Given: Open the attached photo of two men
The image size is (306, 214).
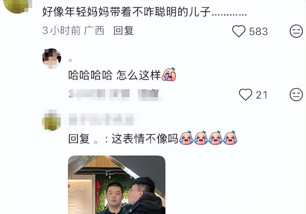Looking at the screenshot, I should tap(117, 185).
